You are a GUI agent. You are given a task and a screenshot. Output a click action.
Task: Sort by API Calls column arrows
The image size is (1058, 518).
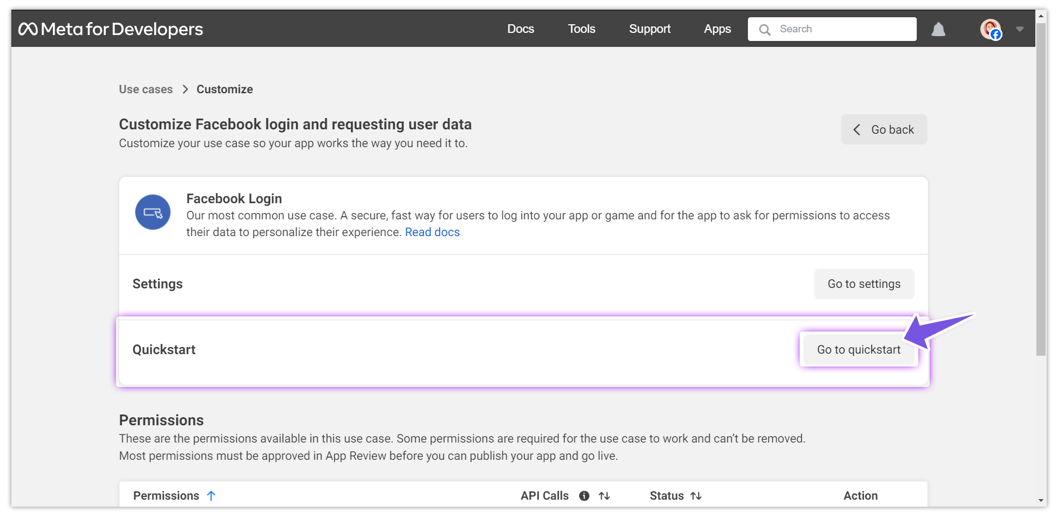point(604,496)
